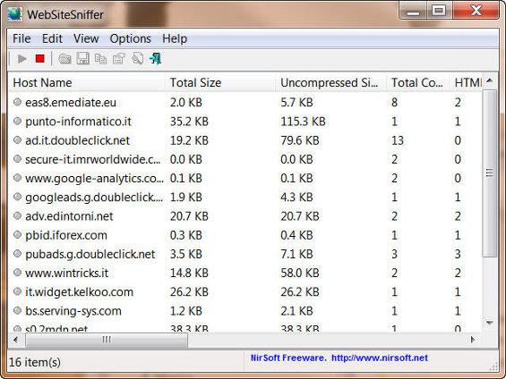The width and height of the screenshot is (506, 379).
Task: Click the total count value 8
Action: [x=394, y=103]
